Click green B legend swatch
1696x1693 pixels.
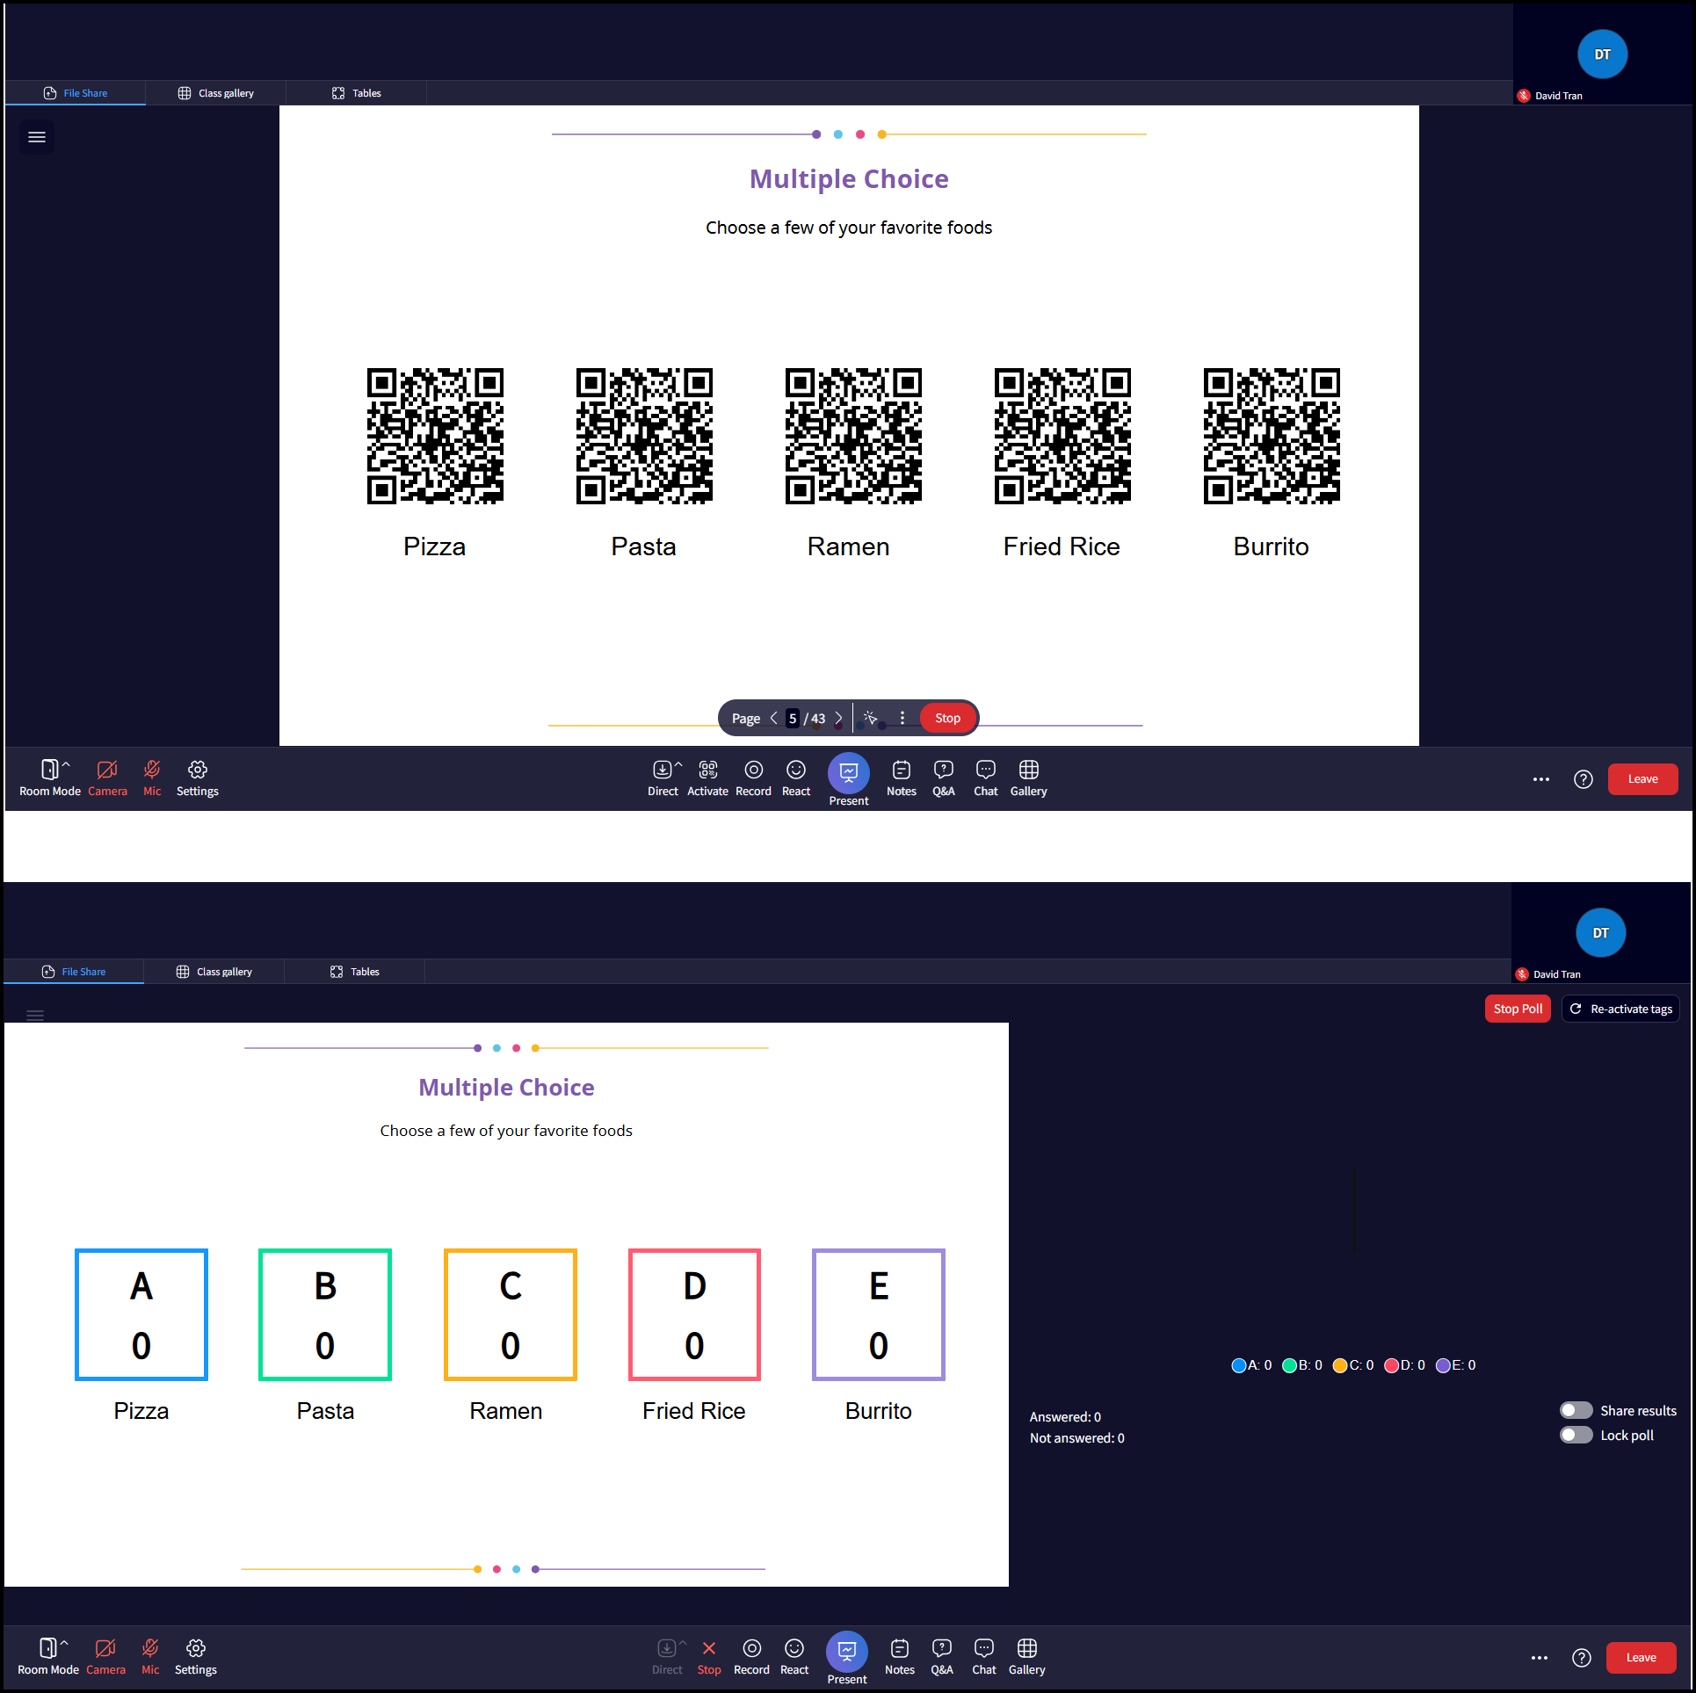(1290, 1365)
